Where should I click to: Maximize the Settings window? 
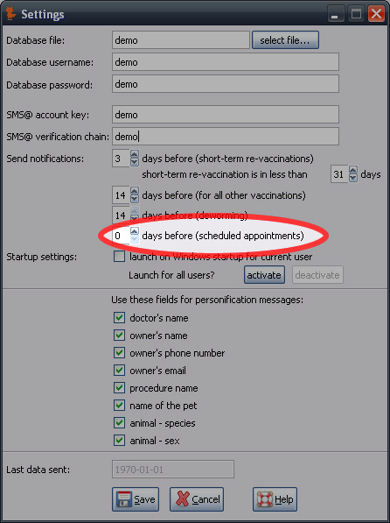(356, 14)
